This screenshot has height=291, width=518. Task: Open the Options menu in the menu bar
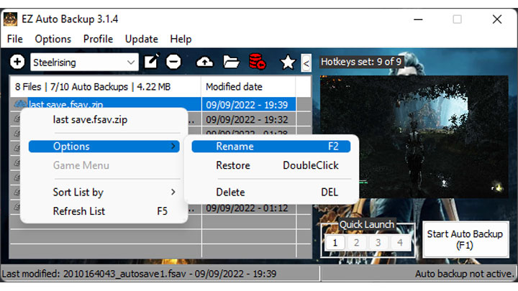point(53,39)
